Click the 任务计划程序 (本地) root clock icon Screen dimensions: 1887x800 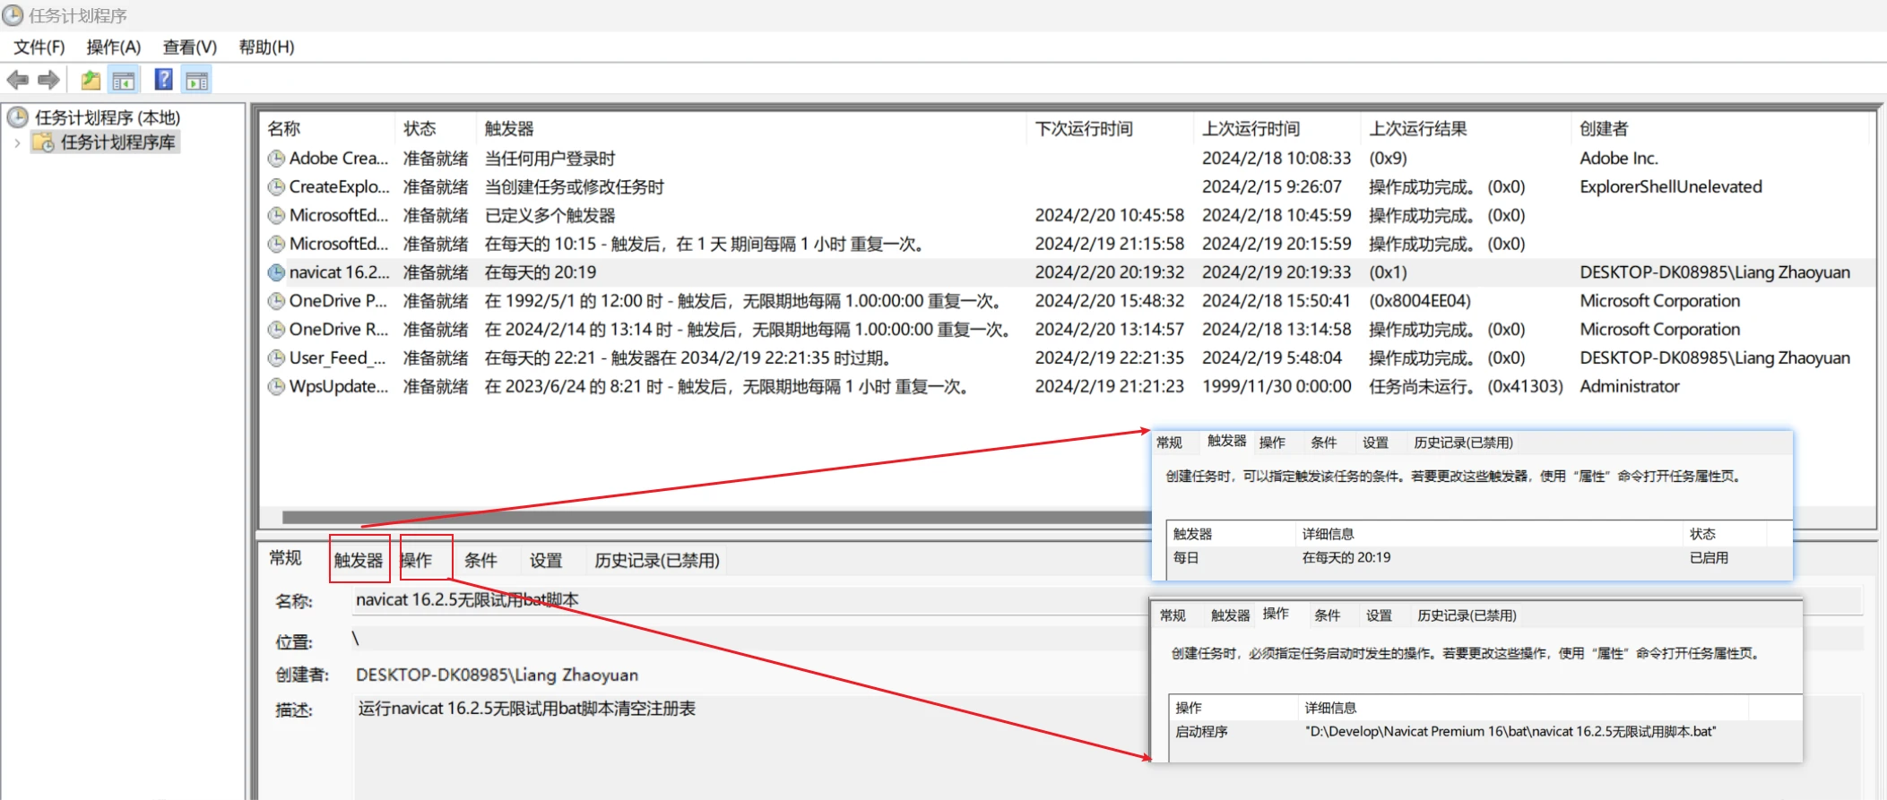(17, 117)
